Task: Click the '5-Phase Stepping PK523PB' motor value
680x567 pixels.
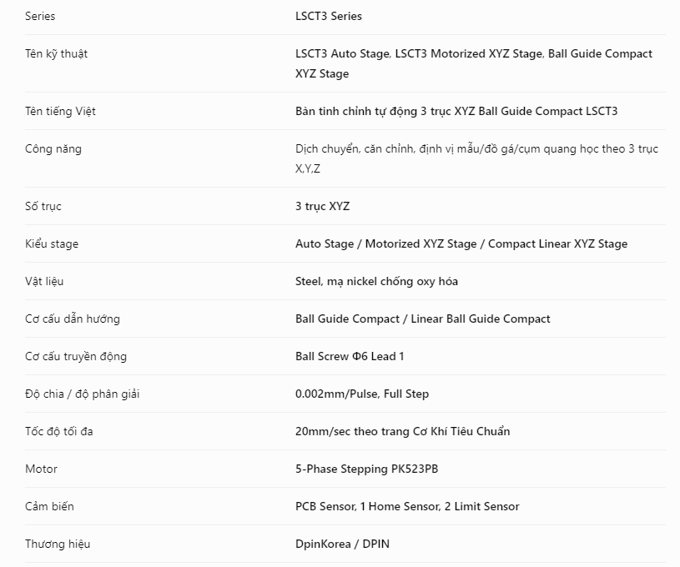Action: pyautogui.click(x=366, y=469)
